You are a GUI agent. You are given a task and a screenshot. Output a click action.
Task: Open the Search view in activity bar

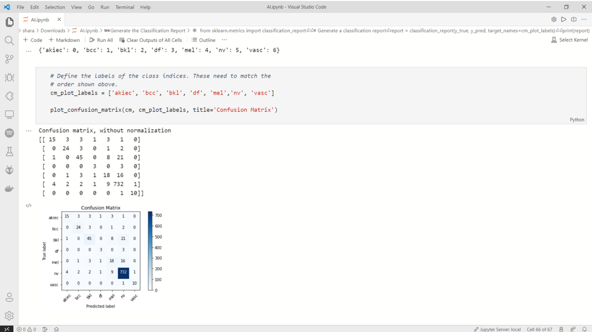[x=9, y=41]
